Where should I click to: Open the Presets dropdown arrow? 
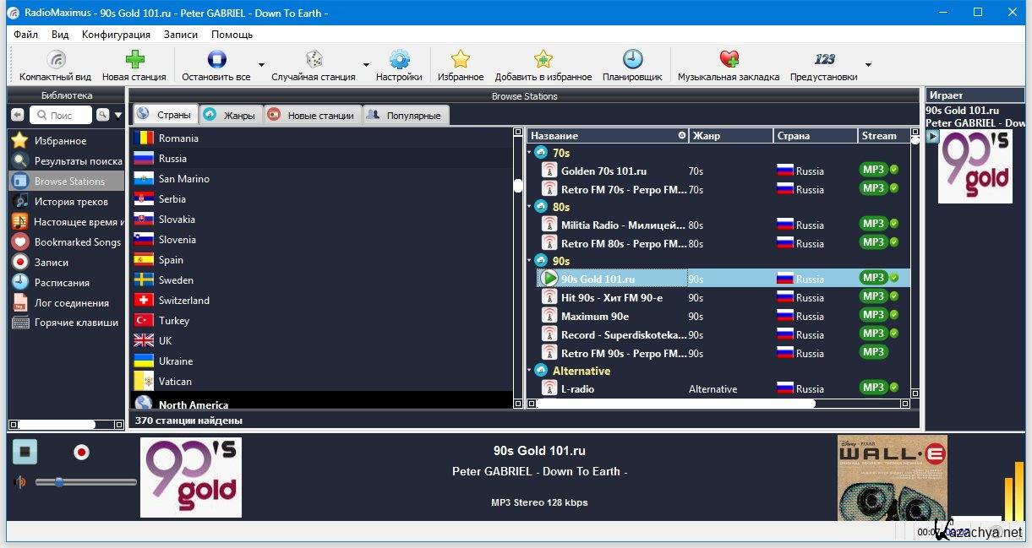point(867,65)
